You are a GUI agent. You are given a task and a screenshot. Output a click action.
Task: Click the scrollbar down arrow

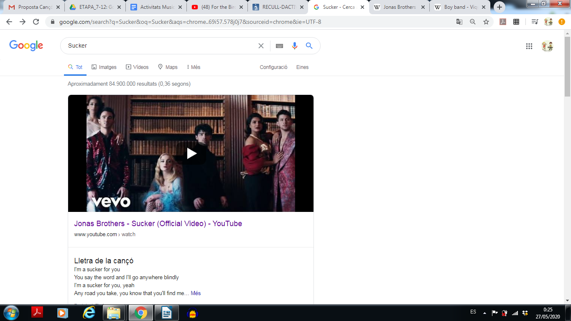(x=568, y=300)
